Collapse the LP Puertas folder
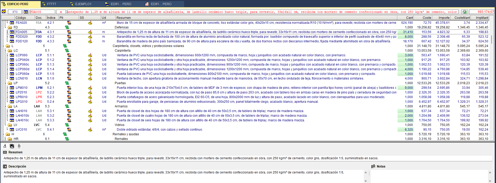The image size is (496, 183). pos(10,83)
